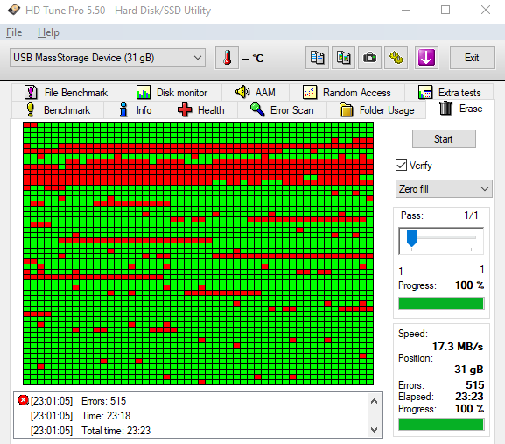Click the 31 gB position value
This screenshot has width=505, height=444.
coord(469,370)
